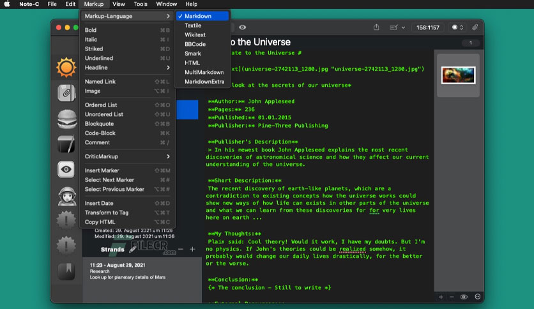534x309 pixels.
Task: Choose MultiMarkdown from the language submenu
Action: [x=204, y=72]
